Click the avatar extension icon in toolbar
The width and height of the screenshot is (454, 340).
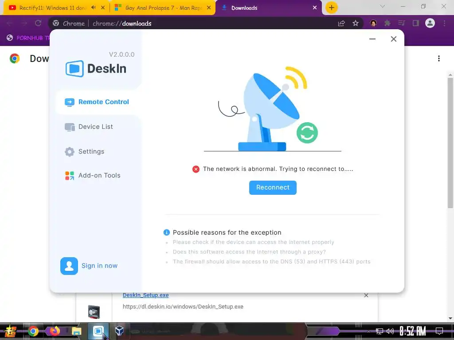click(x=373, y=23)
